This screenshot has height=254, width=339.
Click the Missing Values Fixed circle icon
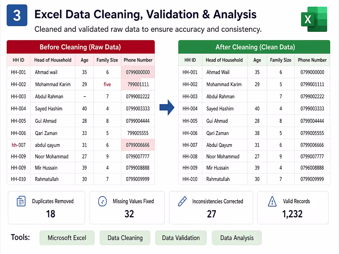click(x=103, y=201)
